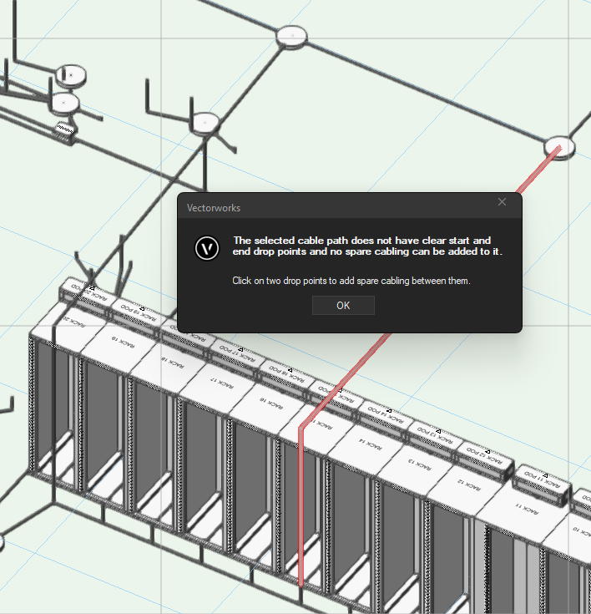The height and width of the screenshot is (614, 591).
Task: Click the Vectorworks logo icon in the dialog
Action: [206, 248]
